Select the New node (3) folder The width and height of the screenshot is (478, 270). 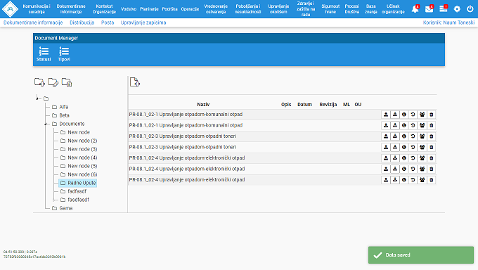(79, 149)
